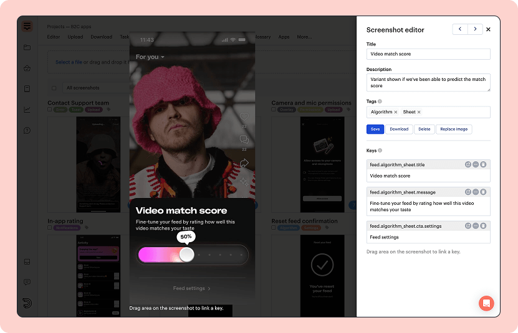Open the Contact Support team screenshot thumbnail
Screen dimensions: 518x333
98,164
